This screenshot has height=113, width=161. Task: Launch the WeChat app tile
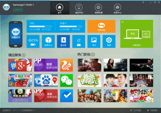67,81
